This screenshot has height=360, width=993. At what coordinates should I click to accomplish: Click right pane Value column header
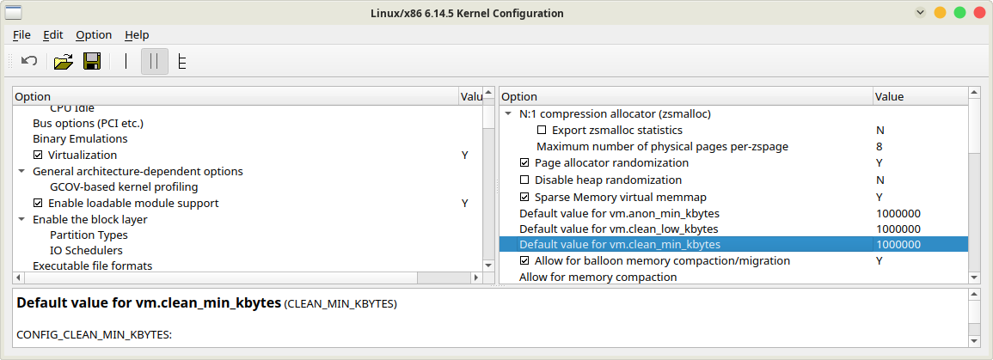coord(920,97)
